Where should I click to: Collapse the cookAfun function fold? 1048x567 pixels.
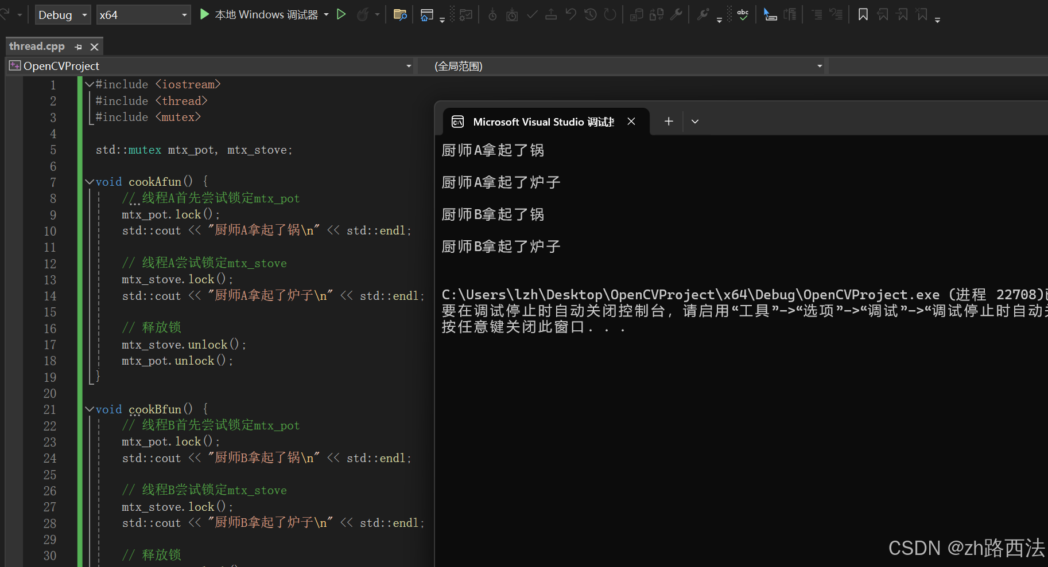[89, 182]
